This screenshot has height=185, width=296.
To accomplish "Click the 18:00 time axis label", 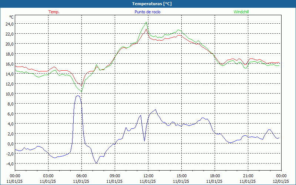I will coord(215,176).
